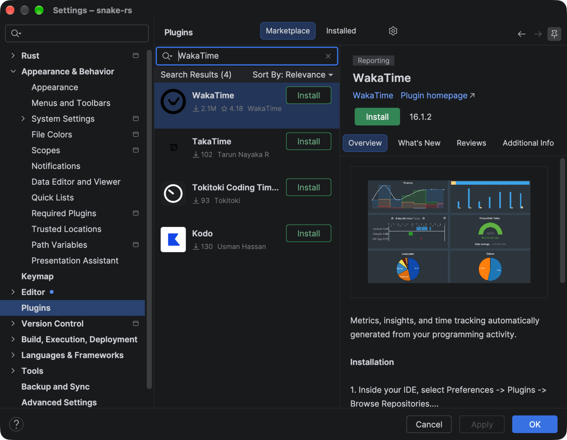Expand the Editor settings section
The height and width of the screenshot is (440, 567).
click(x=13, y=292)
